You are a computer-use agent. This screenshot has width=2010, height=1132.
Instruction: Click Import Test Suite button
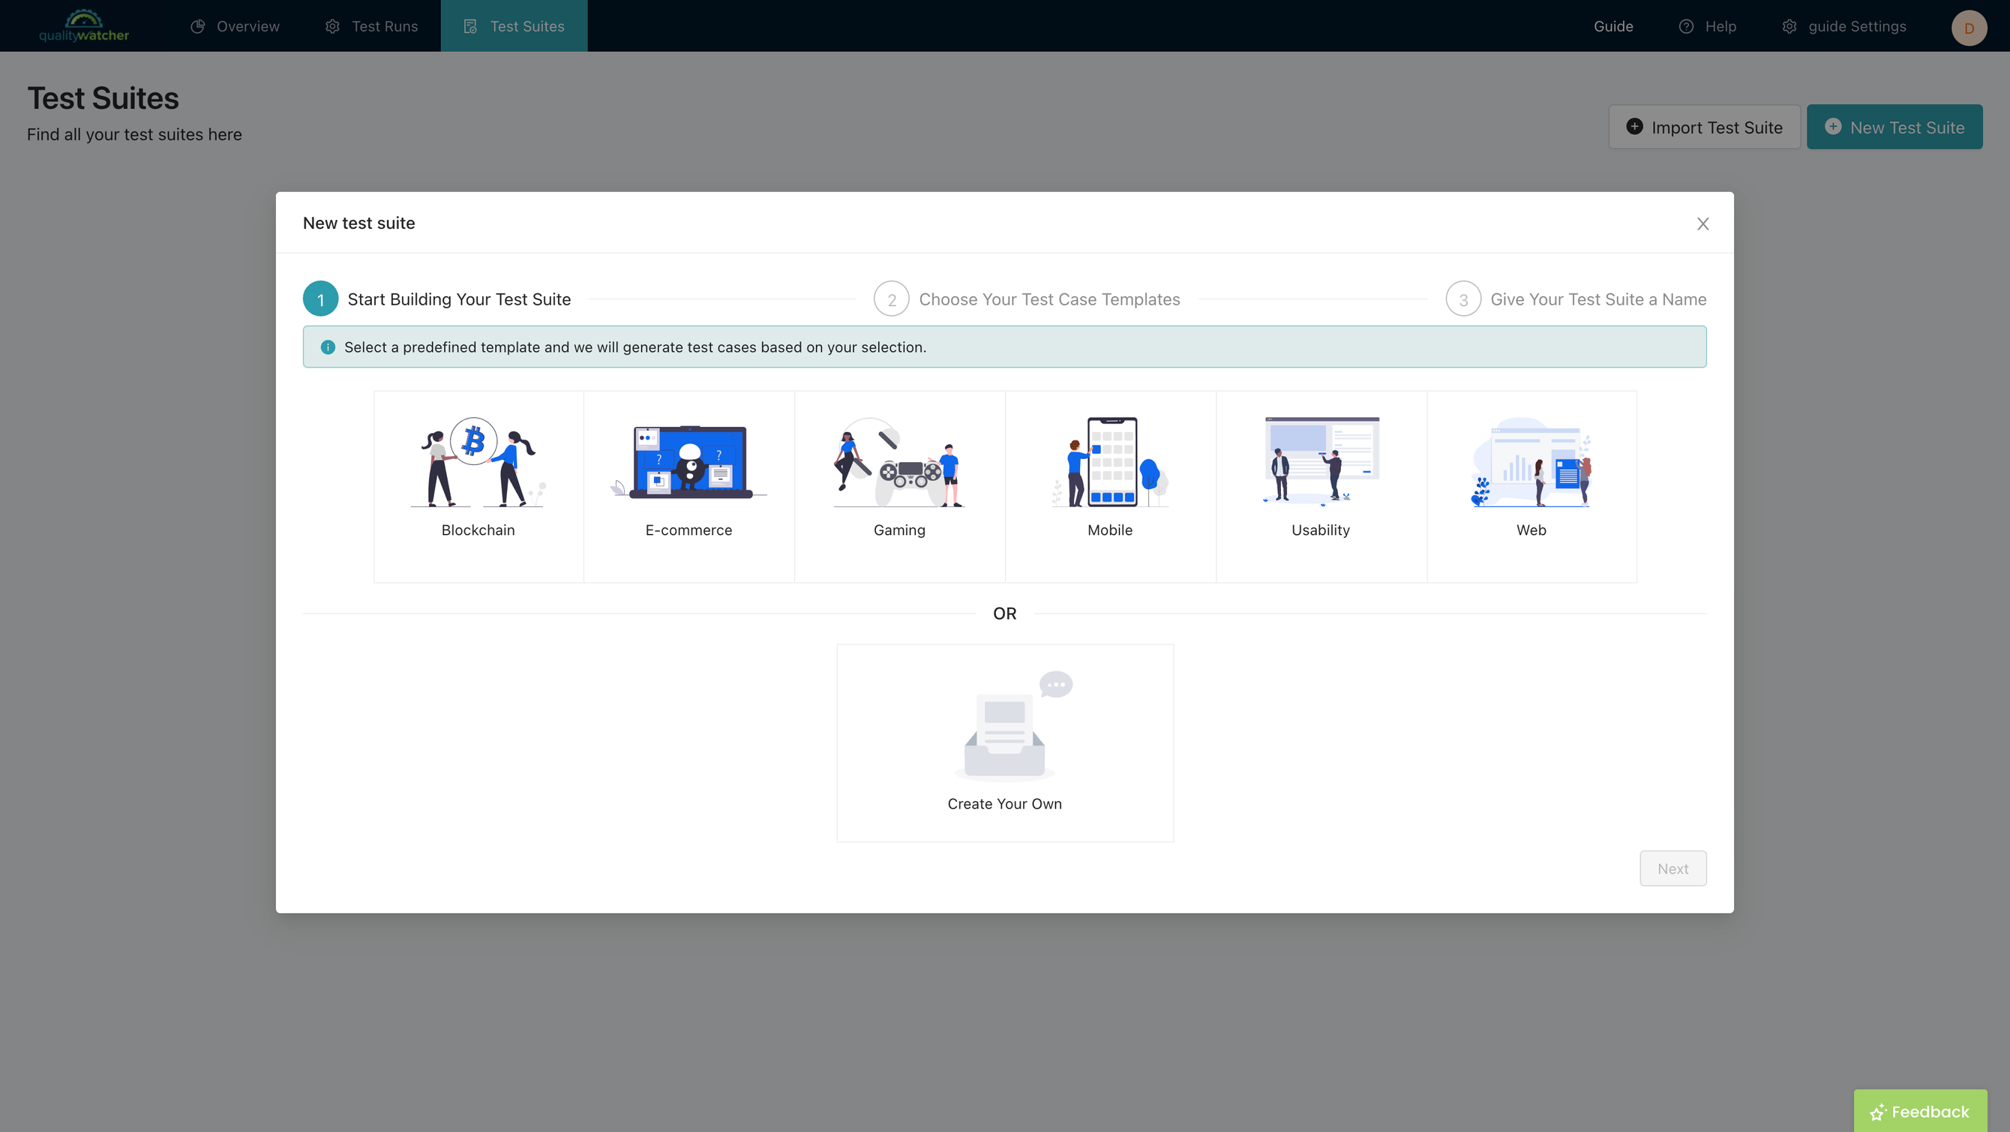[x=1704, y=127]
